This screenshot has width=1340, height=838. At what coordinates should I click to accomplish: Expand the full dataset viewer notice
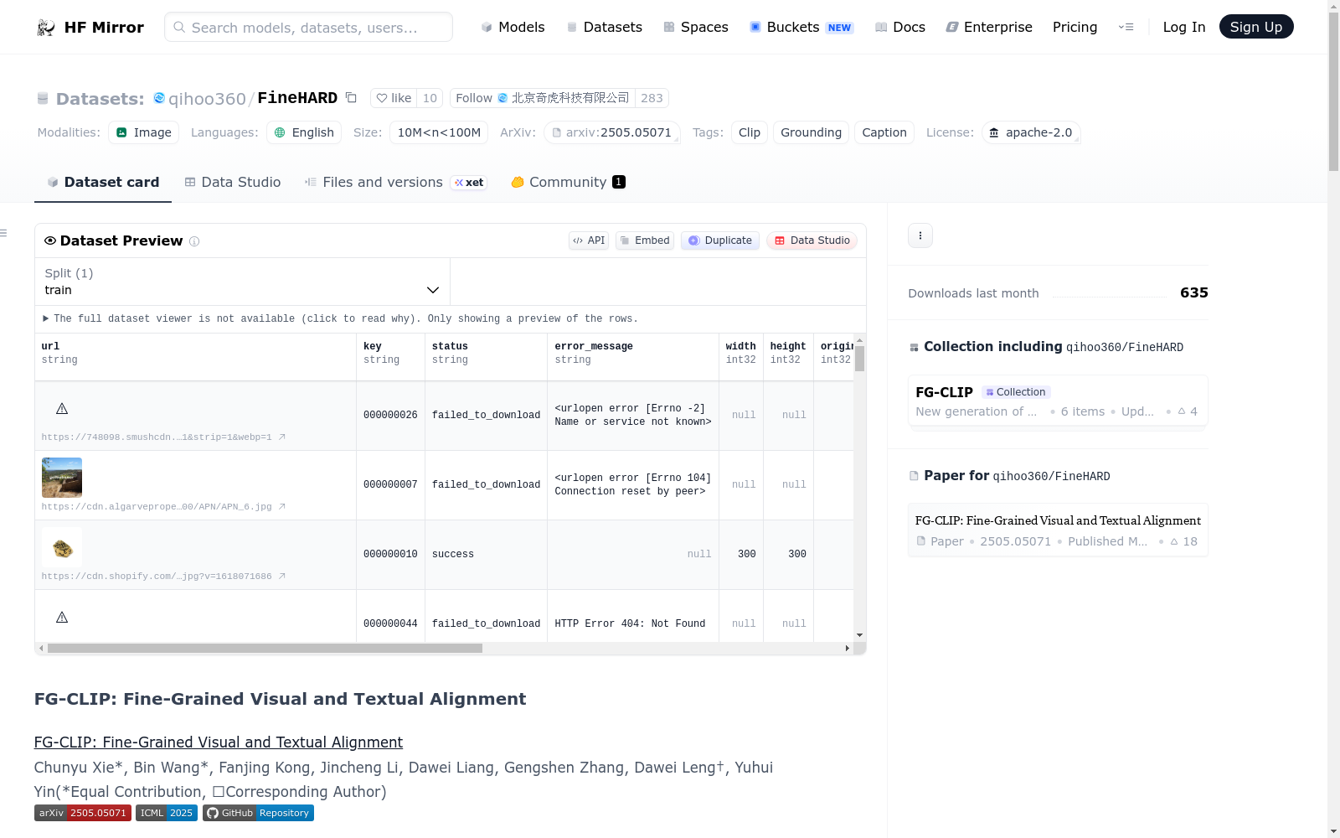point(340,318)
